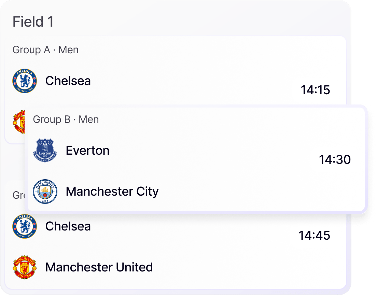The width and height of the screenshot is (376, 295).
Task: Select the Manchester City club crest
Action: coord(45,192)
